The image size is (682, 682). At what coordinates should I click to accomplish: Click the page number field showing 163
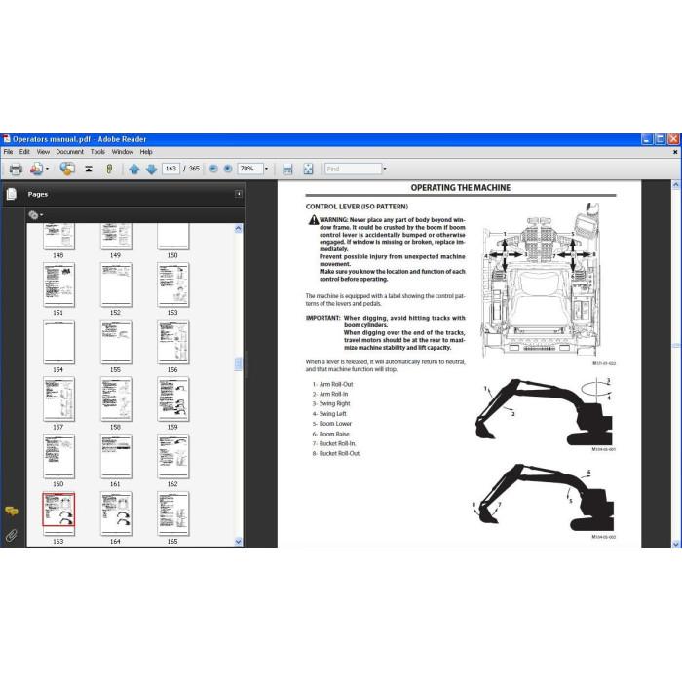(x=170, y=169)
